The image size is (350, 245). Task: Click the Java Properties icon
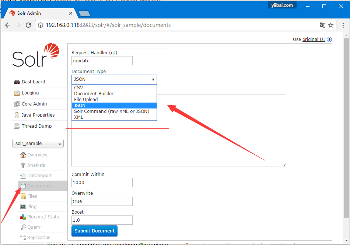pyautogui.click(x=17, y=115)
